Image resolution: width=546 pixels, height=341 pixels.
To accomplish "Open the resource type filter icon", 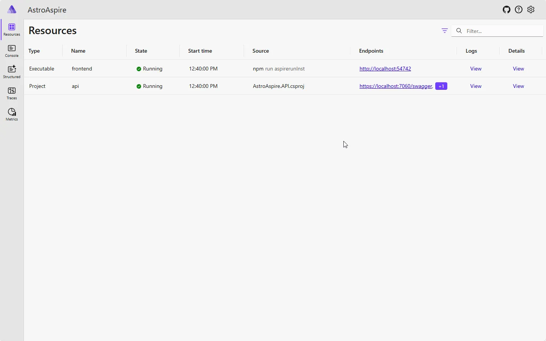I will point(445,31).
